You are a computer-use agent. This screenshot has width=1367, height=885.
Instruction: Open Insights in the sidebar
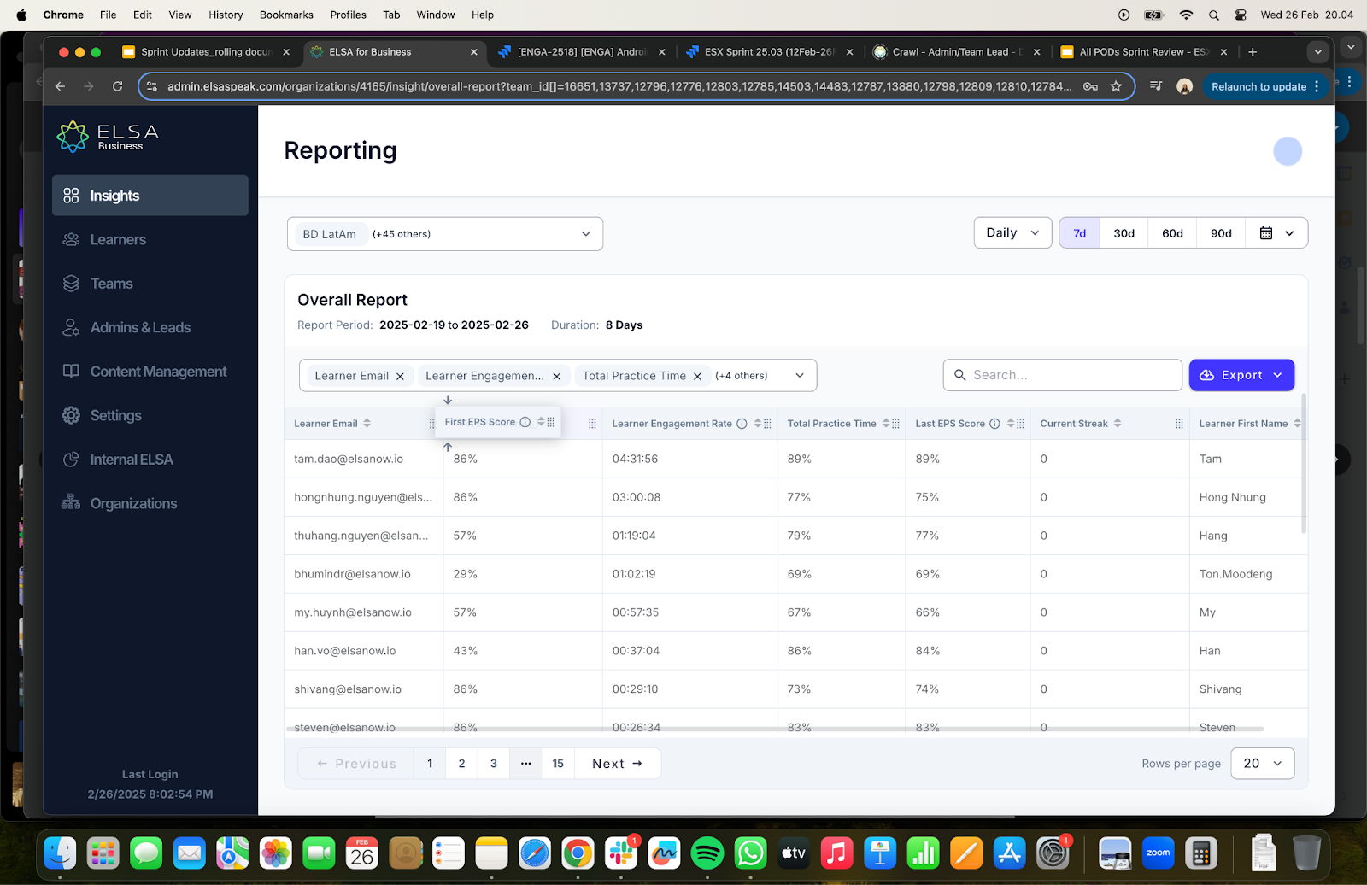click(150, 196)
